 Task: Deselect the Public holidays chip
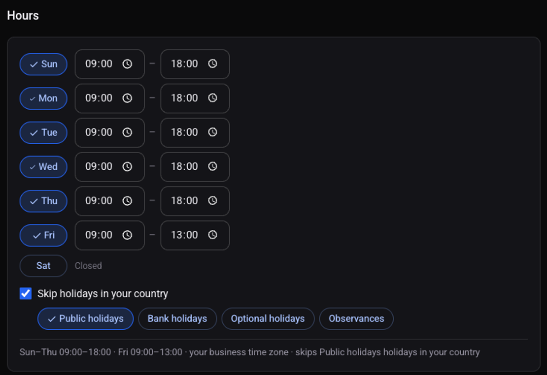tap(85, 318)
